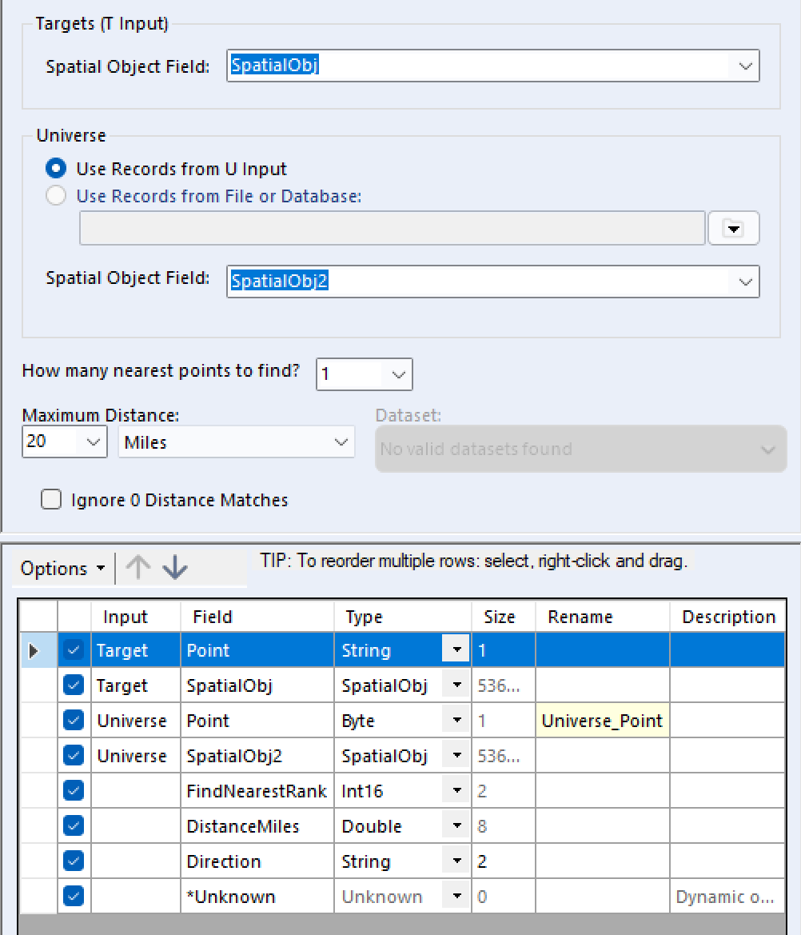Click the move down arrow icon

174,567
